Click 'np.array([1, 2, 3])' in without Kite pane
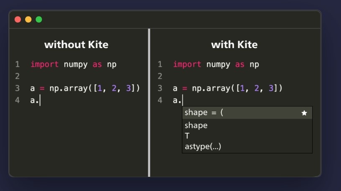 (94, 88)
